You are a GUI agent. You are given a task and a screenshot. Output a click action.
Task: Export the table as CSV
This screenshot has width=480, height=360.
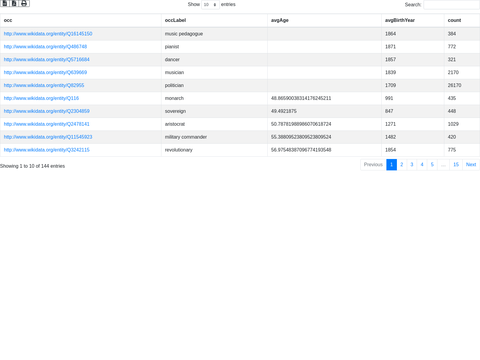pos(5,3)
